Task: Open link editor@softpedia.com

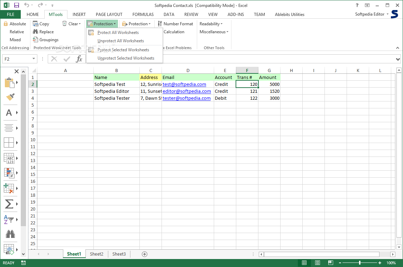Action: [x=186, y=91]
